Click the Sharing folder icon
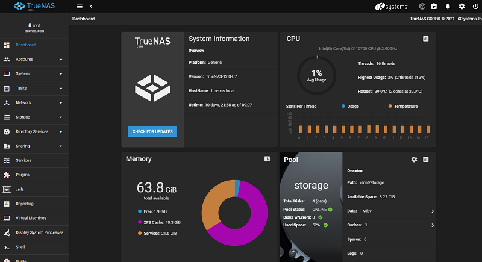The height and width of the screenshot is (262, 482). pos(7,146)
